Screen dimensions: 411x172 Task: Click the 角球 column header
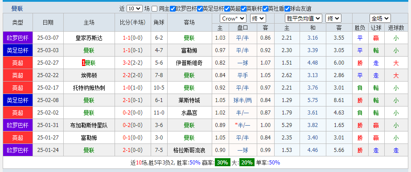pyautogui.click(x=159, y=23)
